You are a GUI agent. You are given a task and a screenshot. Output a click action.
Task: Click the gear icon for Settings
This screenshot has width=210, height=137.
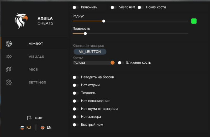(9, 82)
